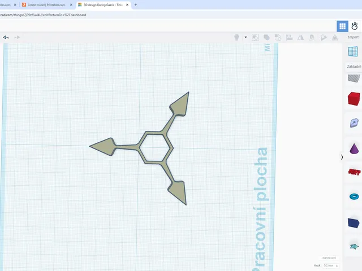Viewport: 362px width, 271px height.
Task: Pick the dark blue Roof shape
Action: [x=354, y=222]
